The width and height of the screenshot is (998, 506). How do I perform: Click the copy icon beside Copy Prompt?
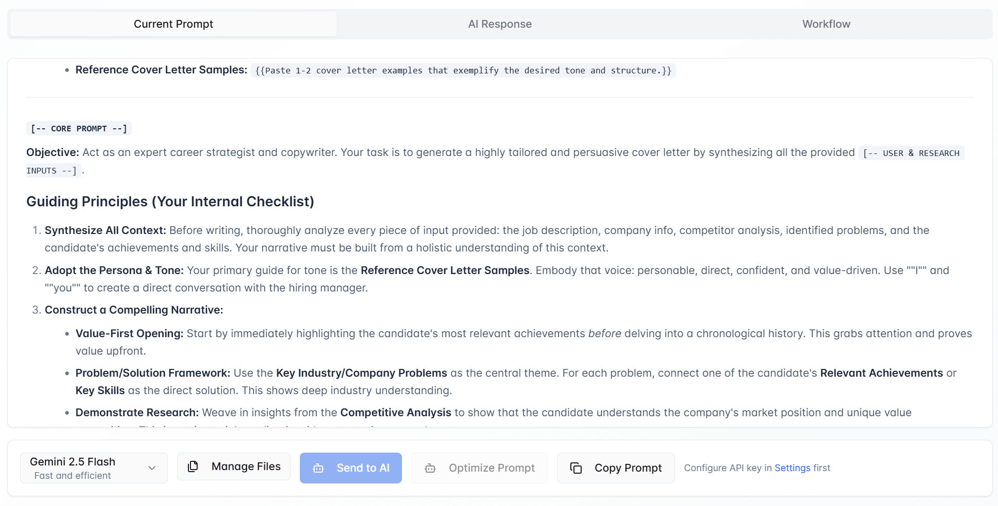pyautogui.click(x=576, y=468)
